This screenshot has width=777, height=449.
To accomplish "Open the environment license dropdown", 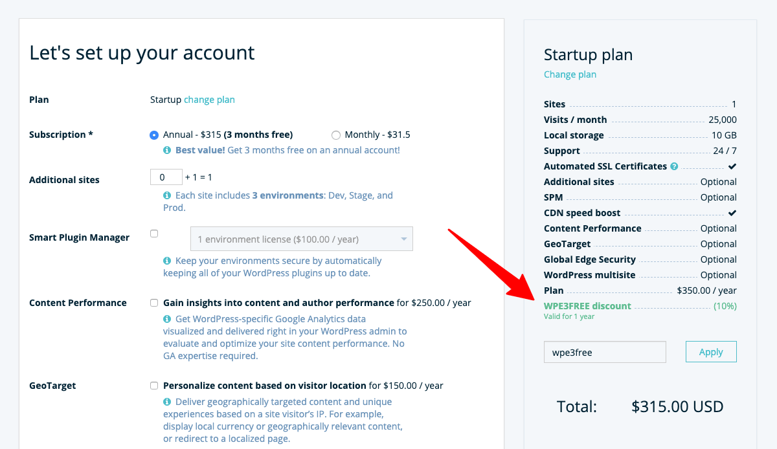I will pyautogui.click(x=301, y=239).
